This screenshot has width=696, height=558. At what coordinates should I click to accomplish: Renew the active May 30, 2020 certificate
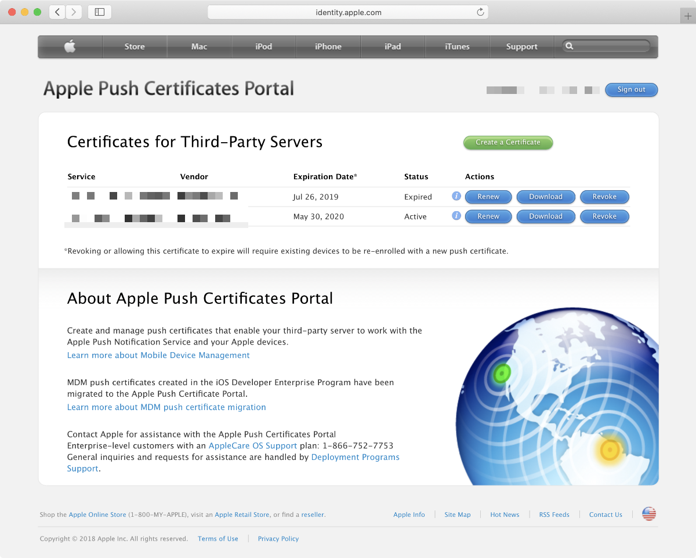point(488,216)
